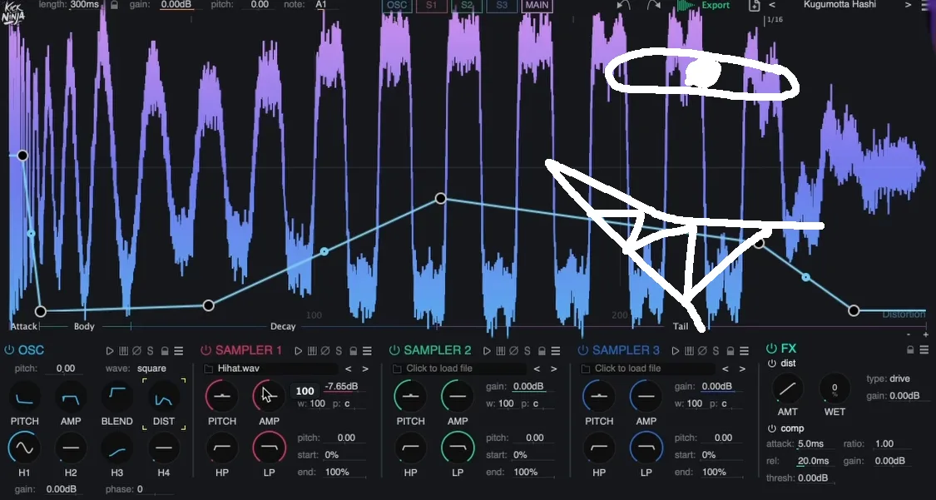This screenshot has height=500, width=936.
Task: Switch to the OSC view tab
Action: [x=397, y=5]
